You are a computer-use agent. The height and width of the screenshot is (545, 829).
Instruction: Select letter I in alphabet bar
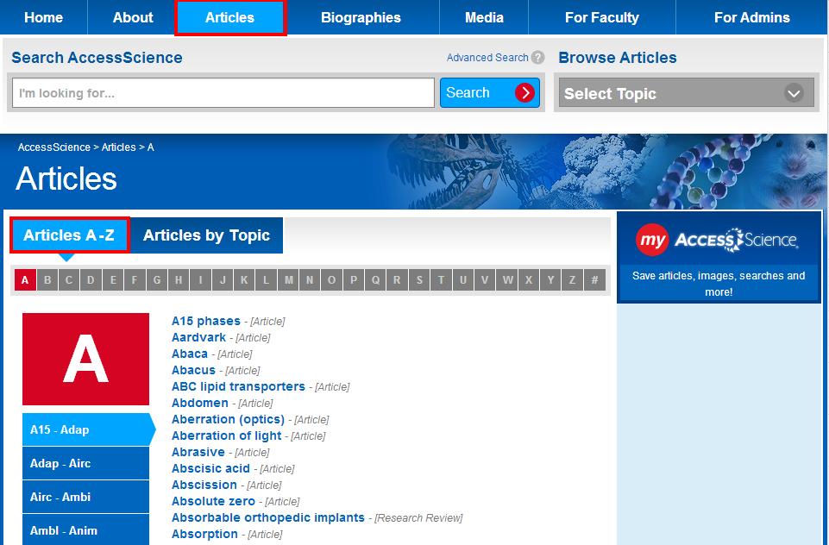point(200,279)
